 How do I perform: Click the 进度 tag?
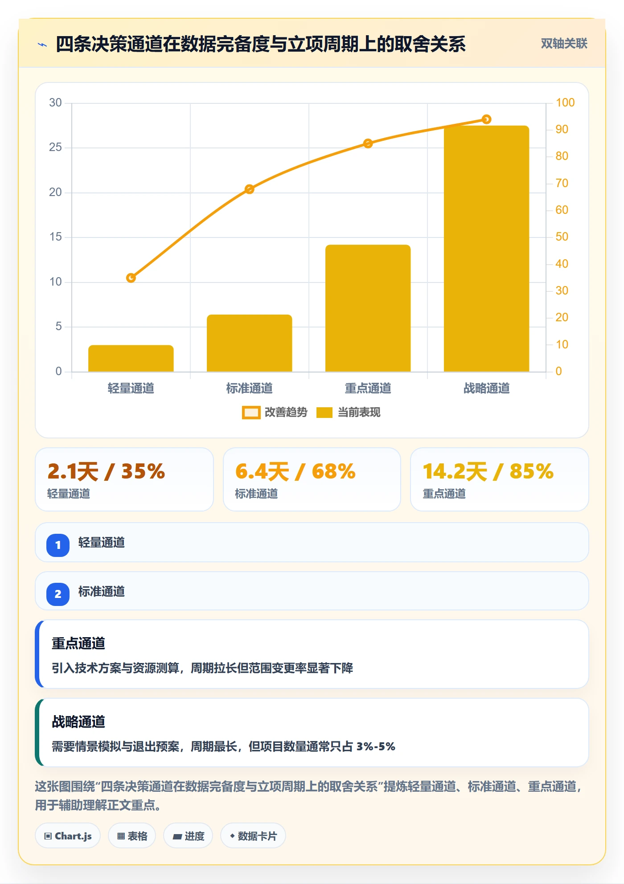(188, 836)
